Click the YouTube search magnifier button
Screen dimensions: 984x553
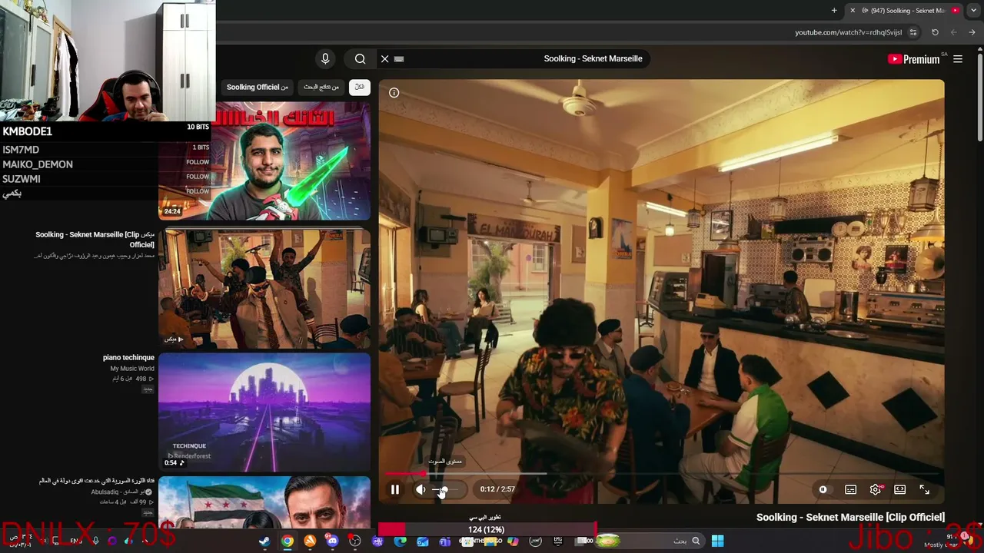point(360,59)
